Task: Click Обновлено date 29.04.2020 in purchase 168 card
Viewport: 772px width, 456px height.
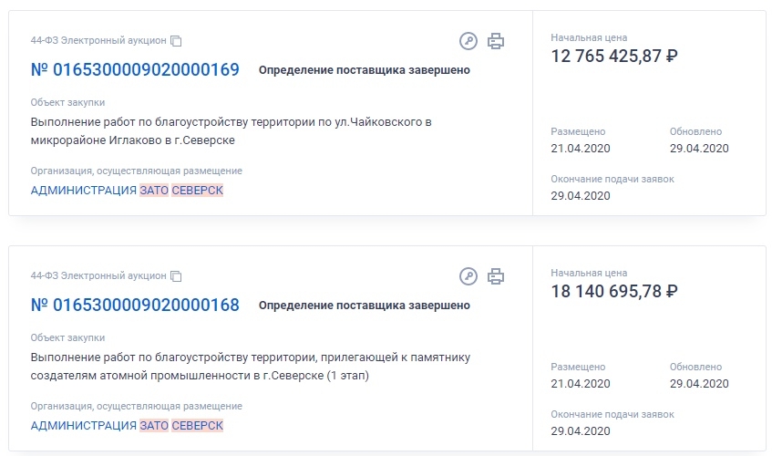Action: pos(699,384)
